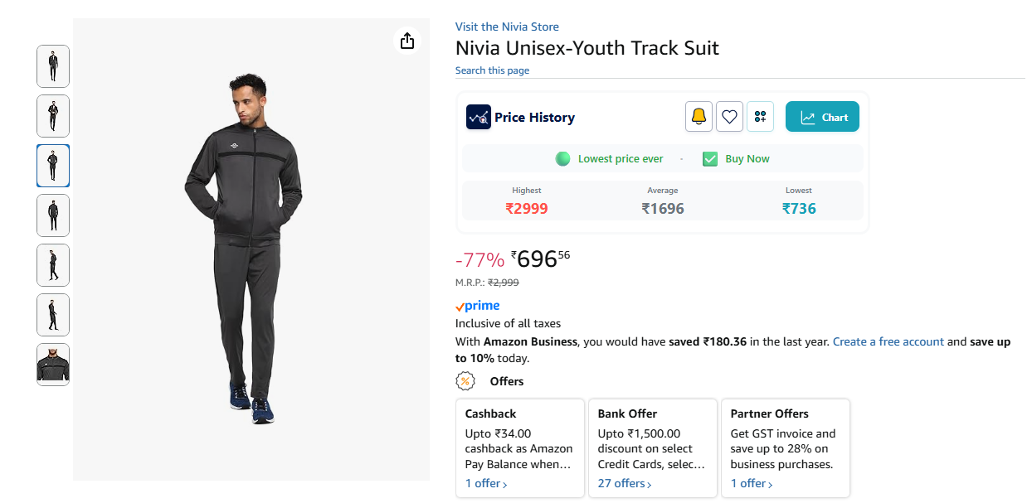Click the add-to-compare grid icon
Image resolution: width=1032 pixels, height=503 pixels.
[x=760, y=117]
